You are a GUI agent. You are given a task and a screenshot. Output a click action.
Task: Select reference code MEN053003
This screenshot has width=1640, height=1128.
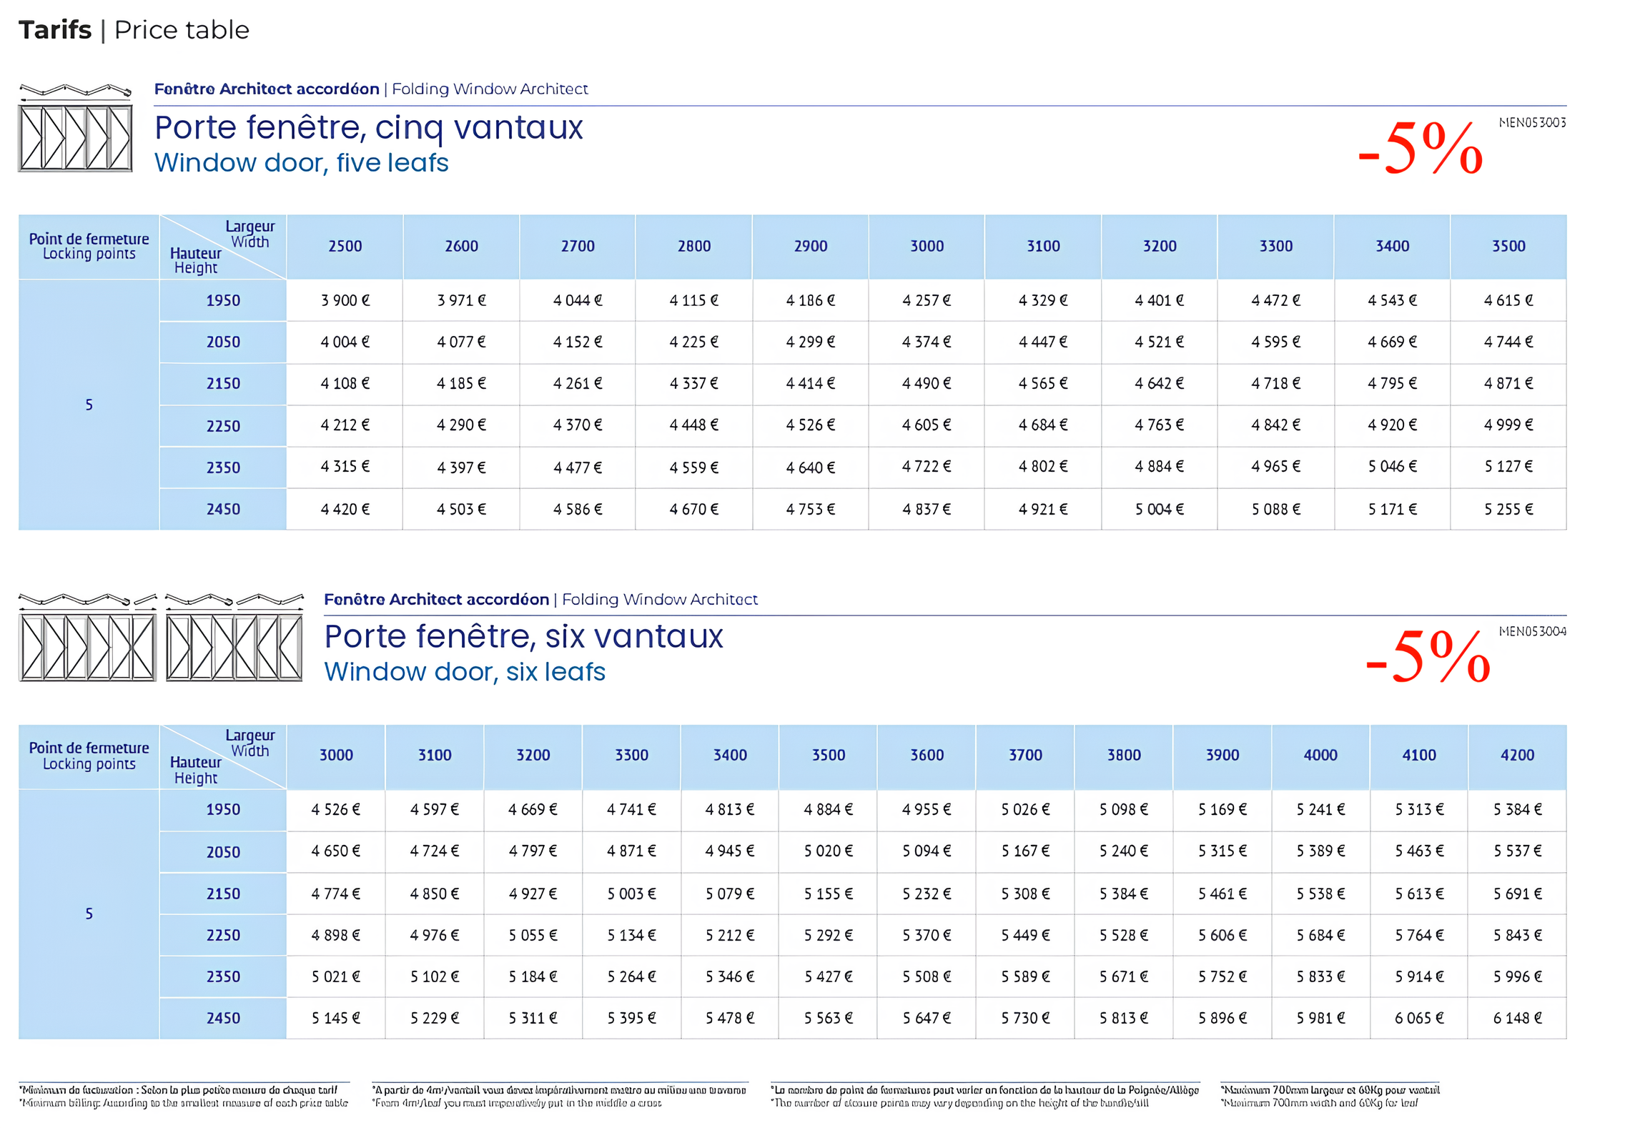coord(1531,123)
